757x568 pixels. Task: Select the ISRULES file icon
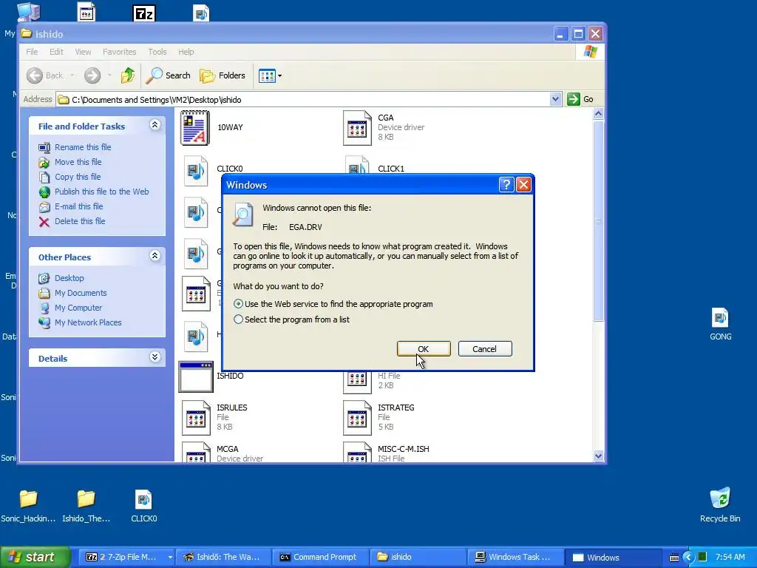[x=196, y=418]
